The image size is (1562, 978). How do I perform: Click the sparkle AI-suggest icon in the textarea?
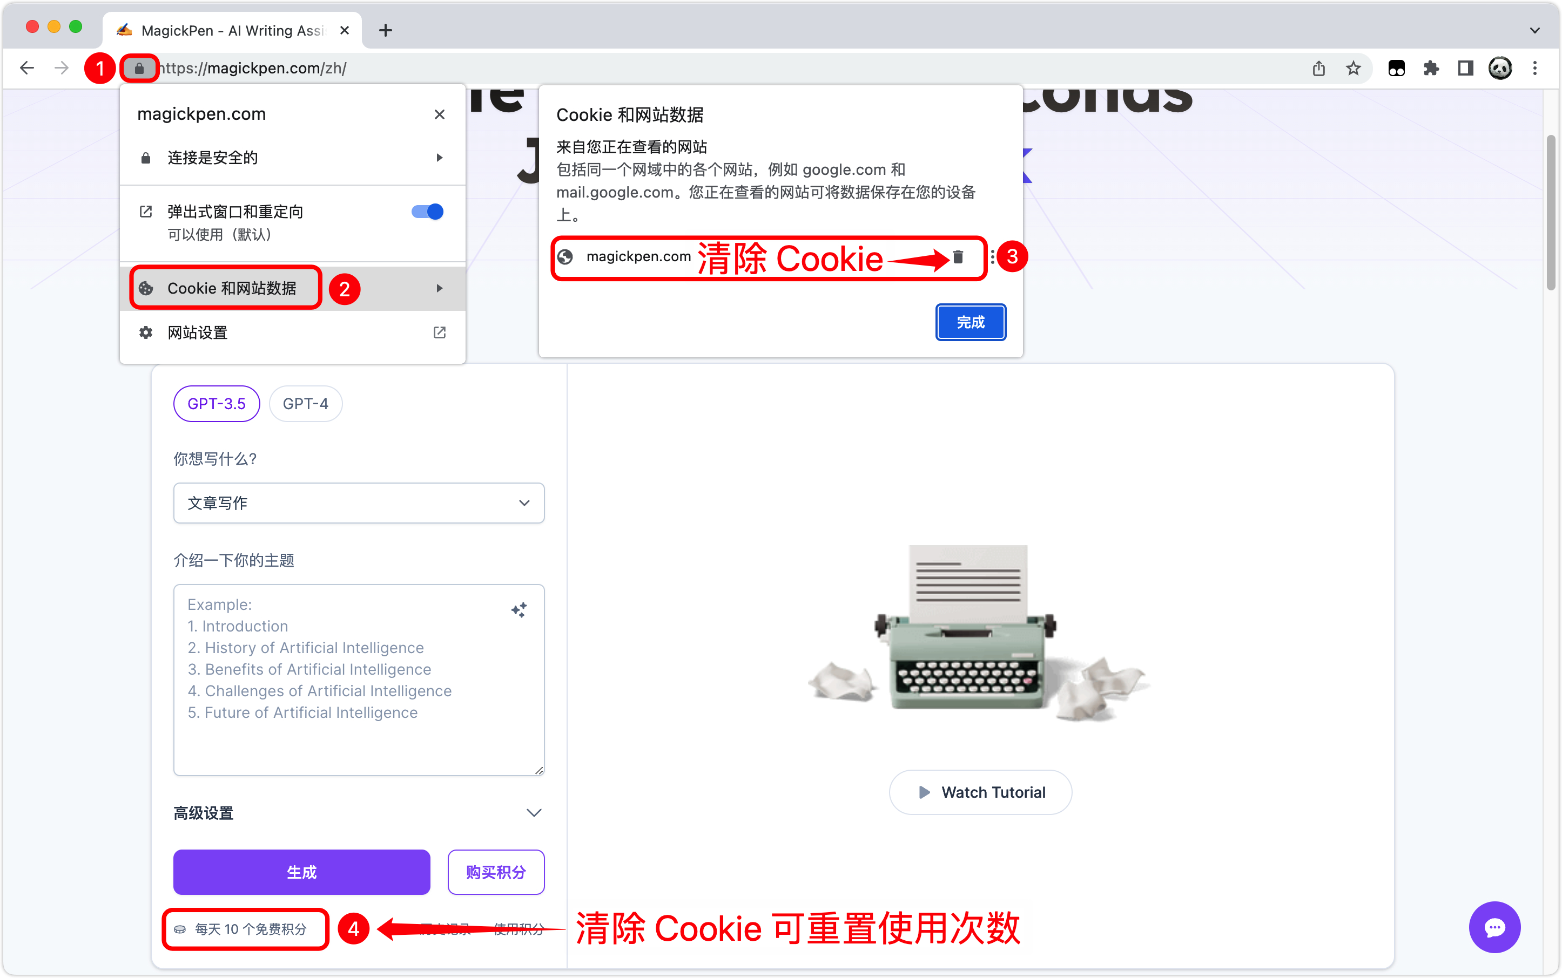tap(519, 609)
